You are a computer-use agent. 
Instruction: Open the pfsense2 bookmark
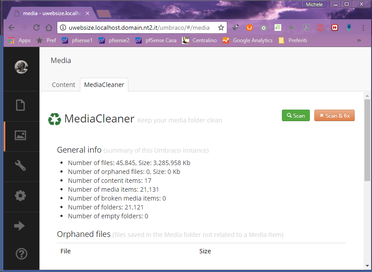(x=114, y=40)
